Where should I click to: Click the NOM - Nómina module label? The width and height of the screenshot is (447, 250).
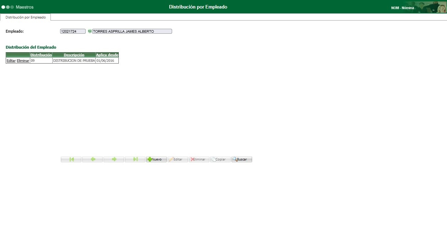(x=403, y=8)
